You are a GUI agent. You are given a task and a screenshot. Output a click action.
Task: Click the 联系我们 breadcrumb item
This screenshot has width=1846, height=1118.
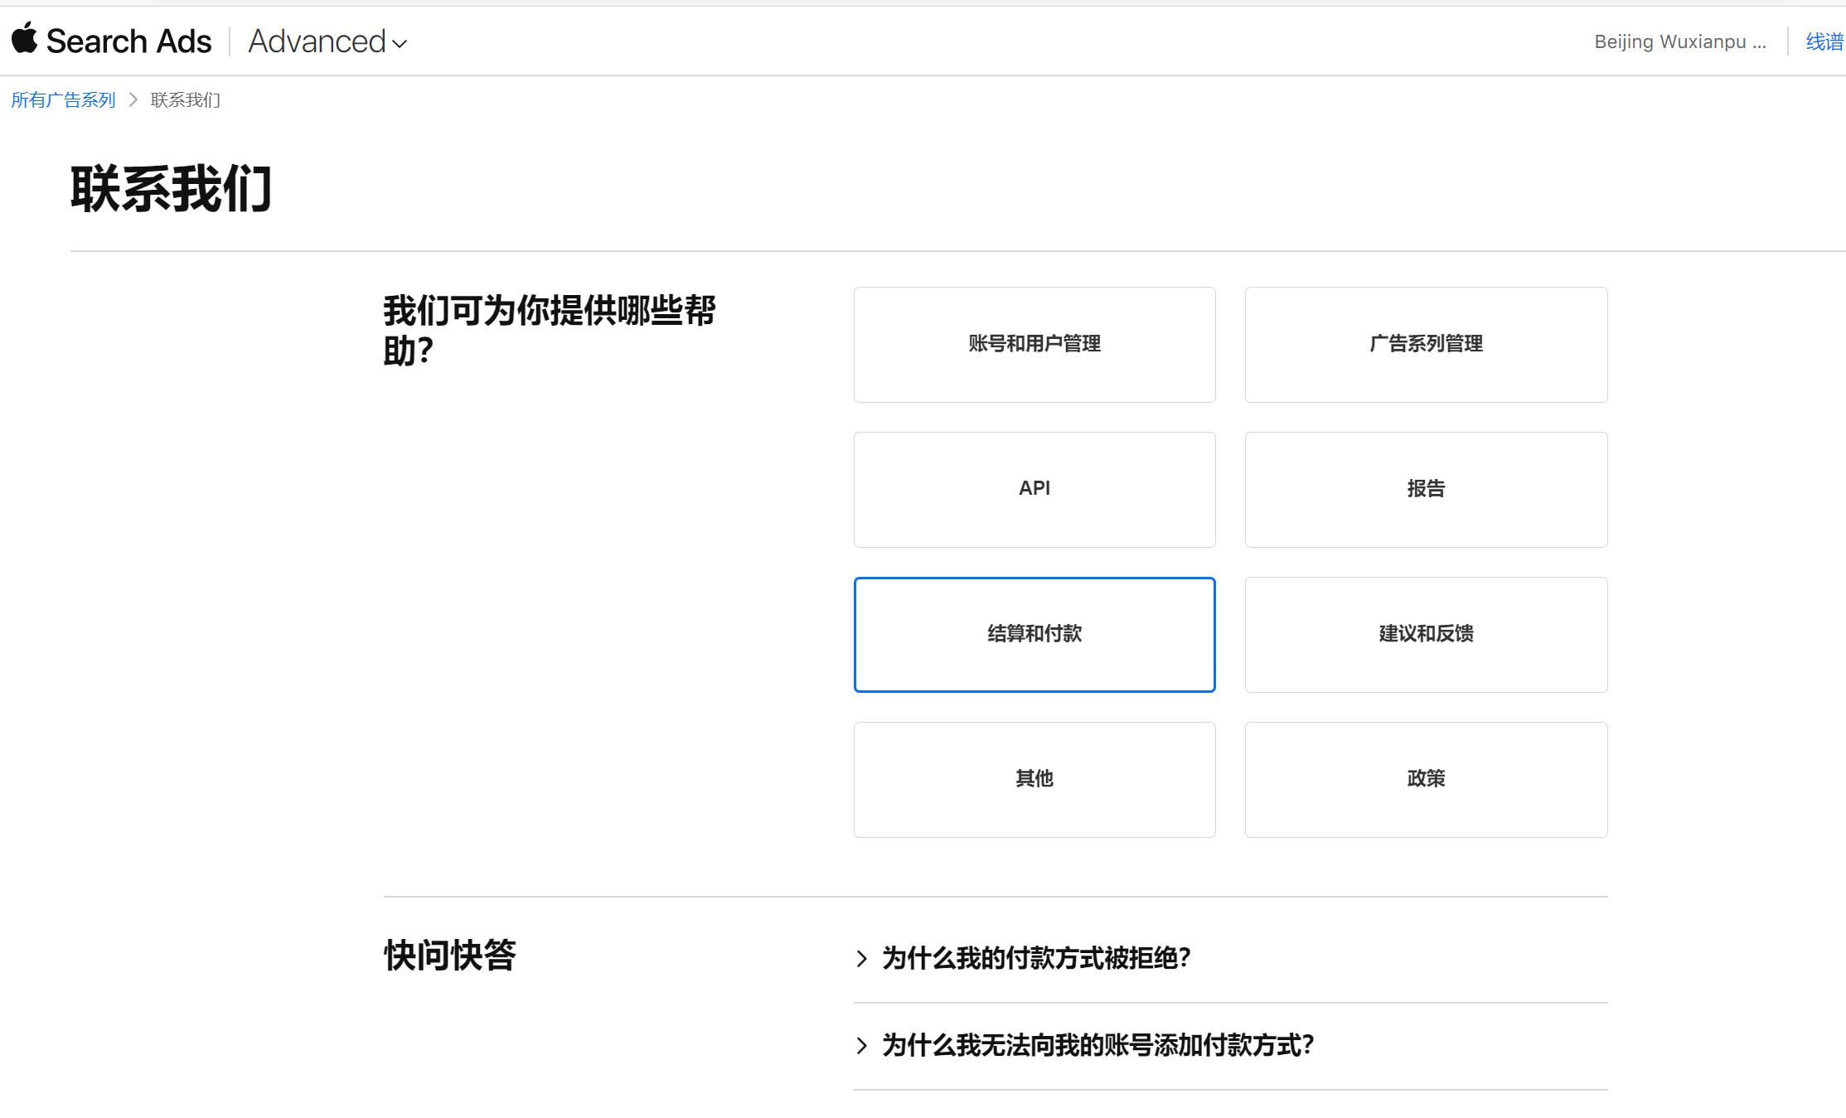click(185, 99)
